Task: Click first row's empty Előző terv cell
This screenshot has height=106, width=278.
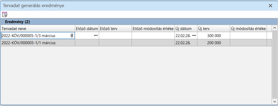Action: [115, 36]
